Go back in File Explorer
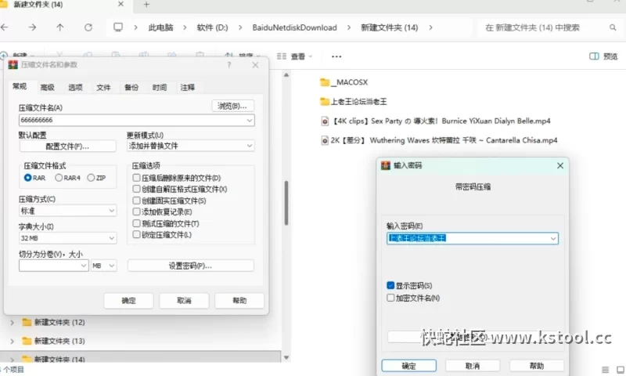The width and height of the screenshot is (626, 376). (x=5, y=27)
